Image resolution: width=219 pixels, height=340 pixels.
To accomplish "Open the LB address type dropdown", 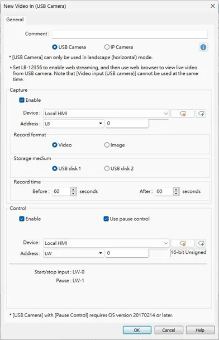I will coord(74,124).
